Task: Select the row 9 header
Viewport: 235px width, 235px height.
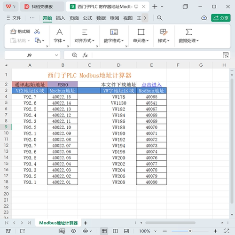Action: 6,127
